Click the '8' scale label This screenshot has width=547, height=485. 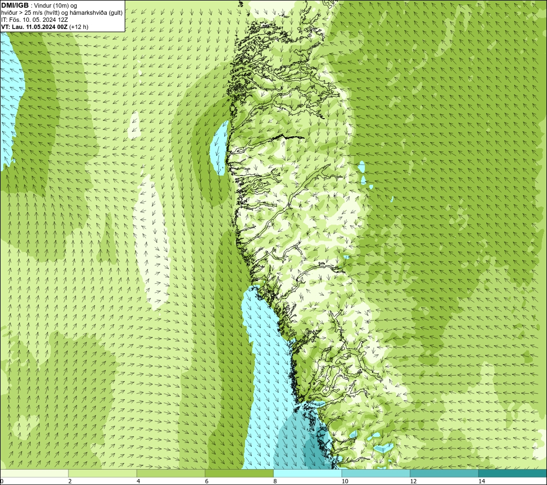coord(275,481)
